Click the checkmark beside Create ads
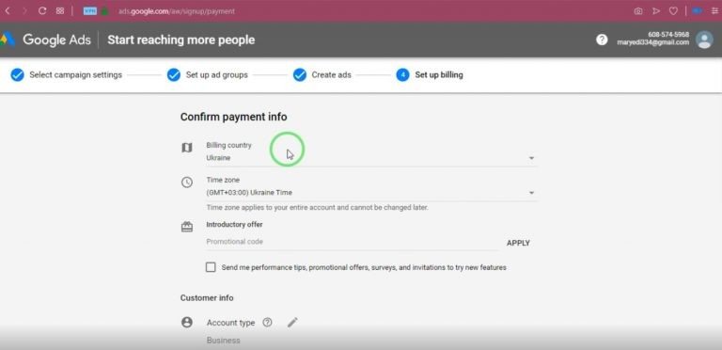The height and width of the screenshot is (350, 722). point(299,74)
